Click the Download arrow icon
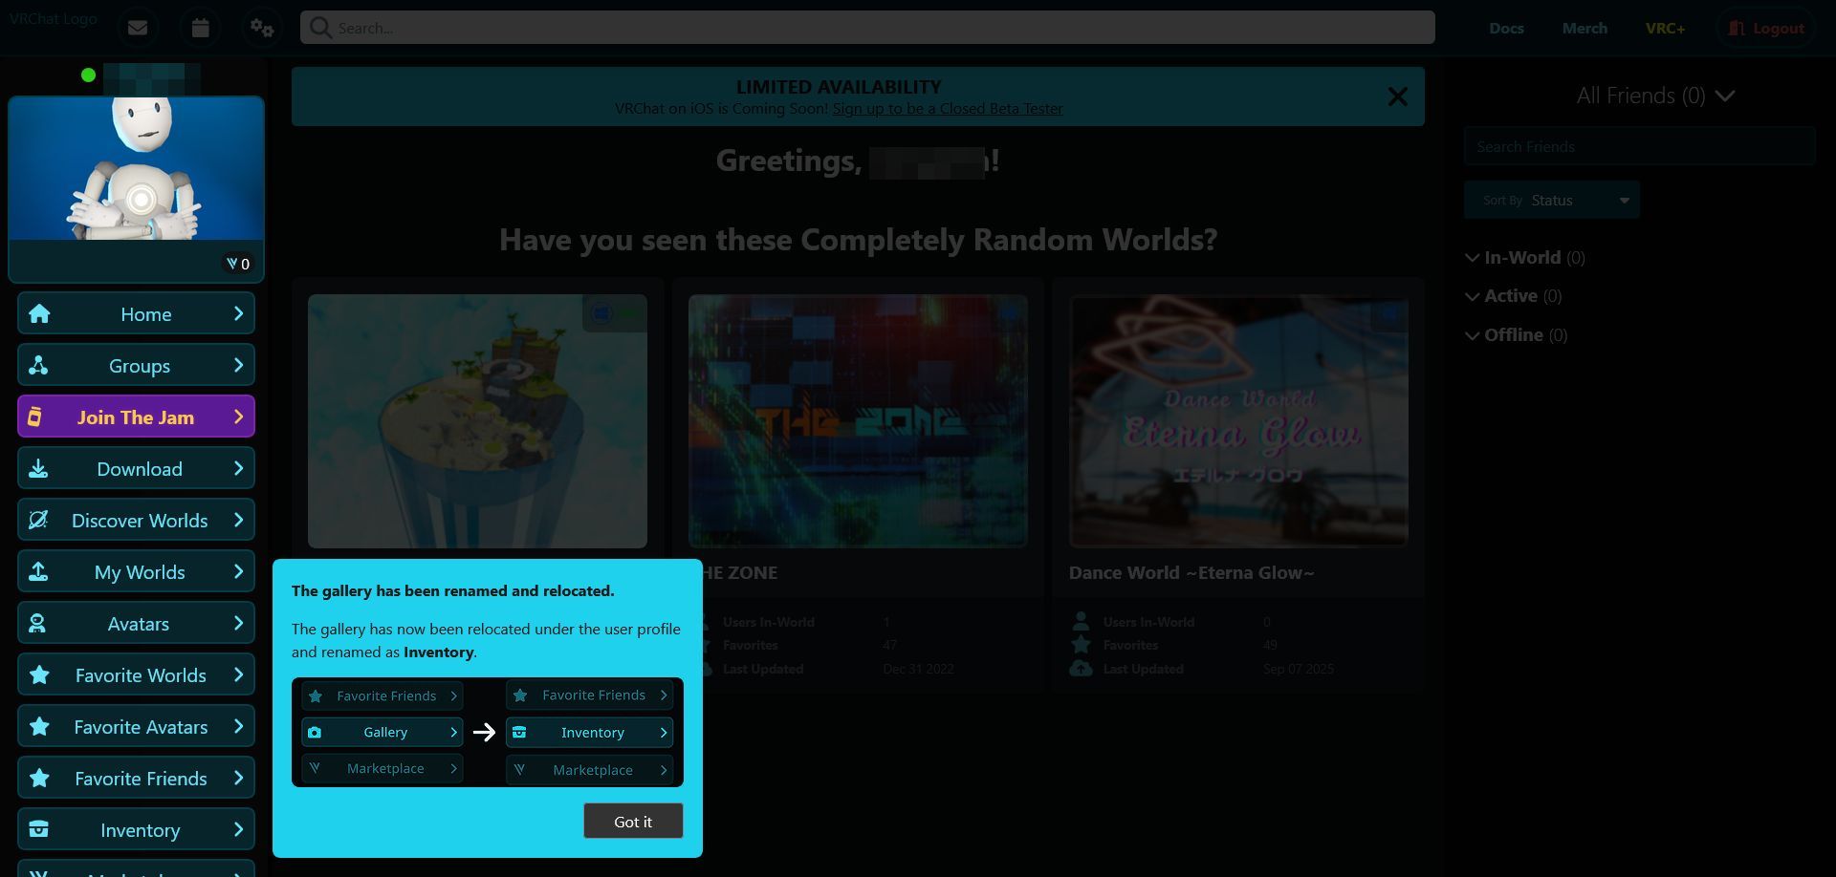Image resolution: width=1836 pixels, height=877 pixels. tap(38, 468)
